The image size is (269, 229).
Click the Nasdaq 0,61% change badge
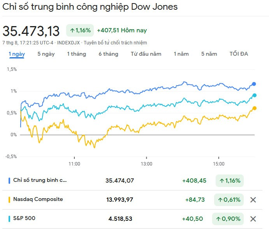point(229,200)
